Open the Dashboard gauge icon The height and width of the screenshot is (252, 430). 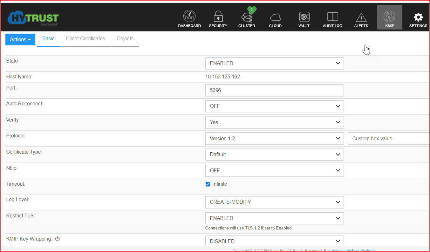[189, 17]
